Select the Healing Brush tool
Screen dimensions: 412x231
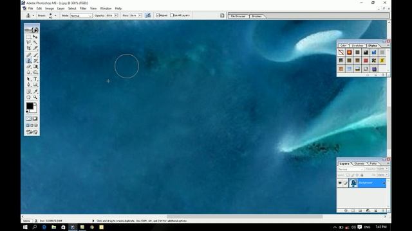tap(28, 55)
